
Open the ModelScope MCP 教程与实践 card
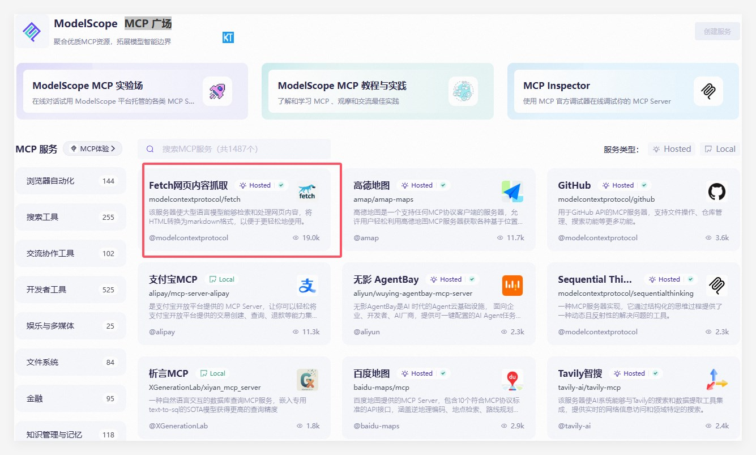coord(377,91)
